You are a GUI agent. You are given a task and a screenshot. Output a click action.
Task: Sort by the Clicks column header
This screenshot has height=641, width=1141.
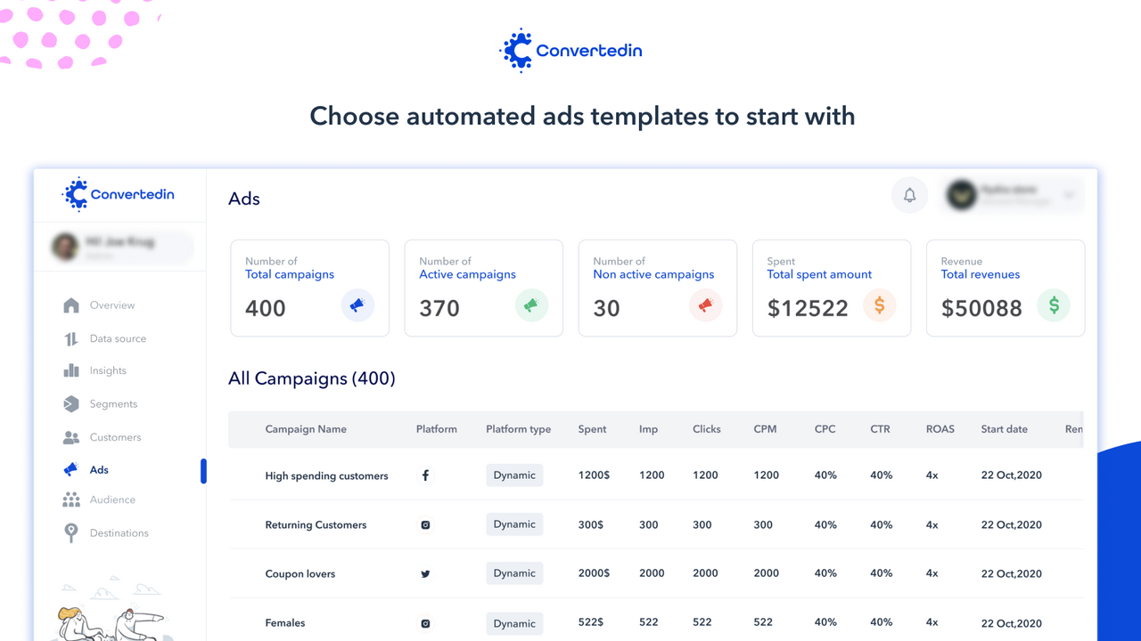[x=707, y=429]
